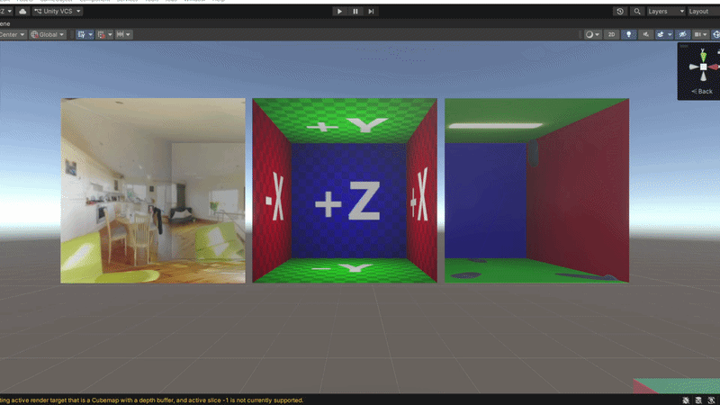Open increment snapping settings icon
The height and width of the screenshot is (405, 720).
pos(120,34)
